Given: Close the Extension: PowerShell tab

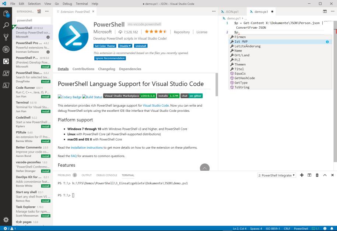Looking at the screenshot, I should (x=93, y=12).
